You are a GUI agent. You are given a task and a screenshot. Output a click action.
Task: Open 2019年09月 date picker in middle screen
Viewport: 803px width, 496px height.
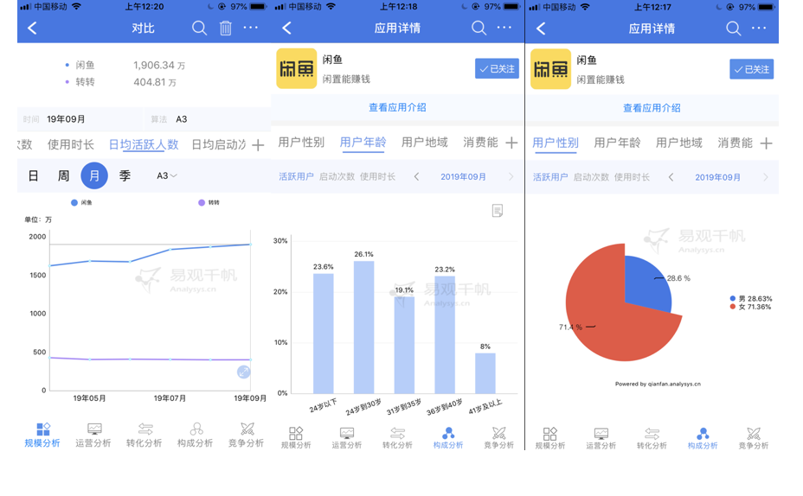pyautogui.click(x=463, y=177)
